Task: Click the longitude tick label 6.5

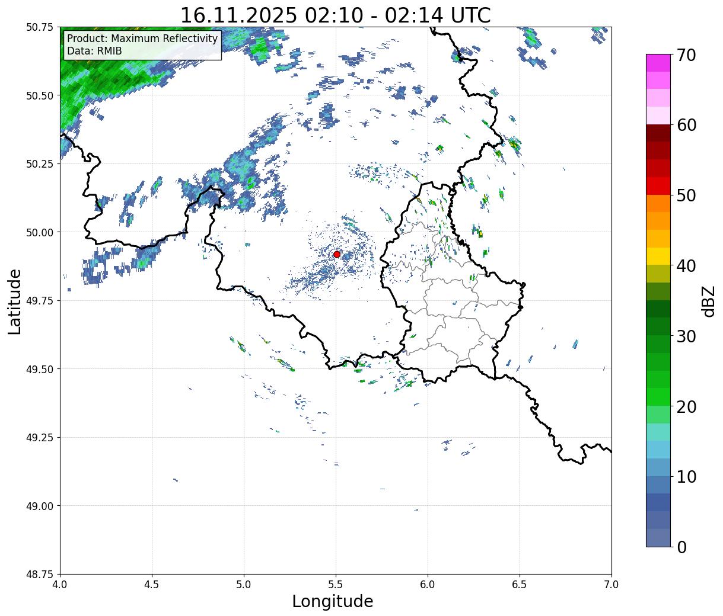Action: (520, 585)
